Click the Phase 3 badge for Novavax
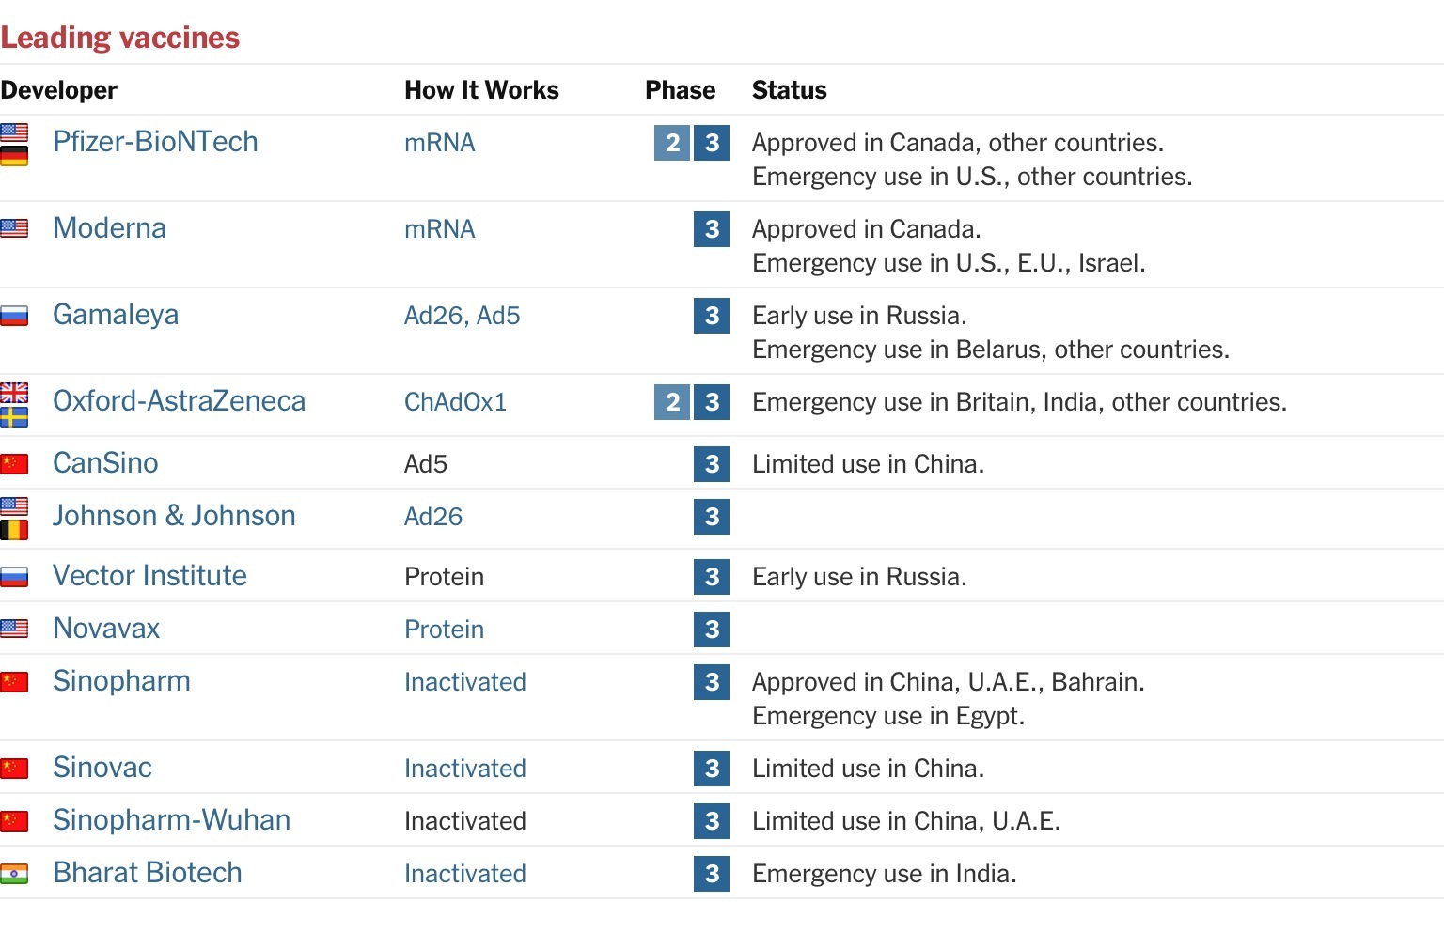1444x933 pixels. click(712, 630)
